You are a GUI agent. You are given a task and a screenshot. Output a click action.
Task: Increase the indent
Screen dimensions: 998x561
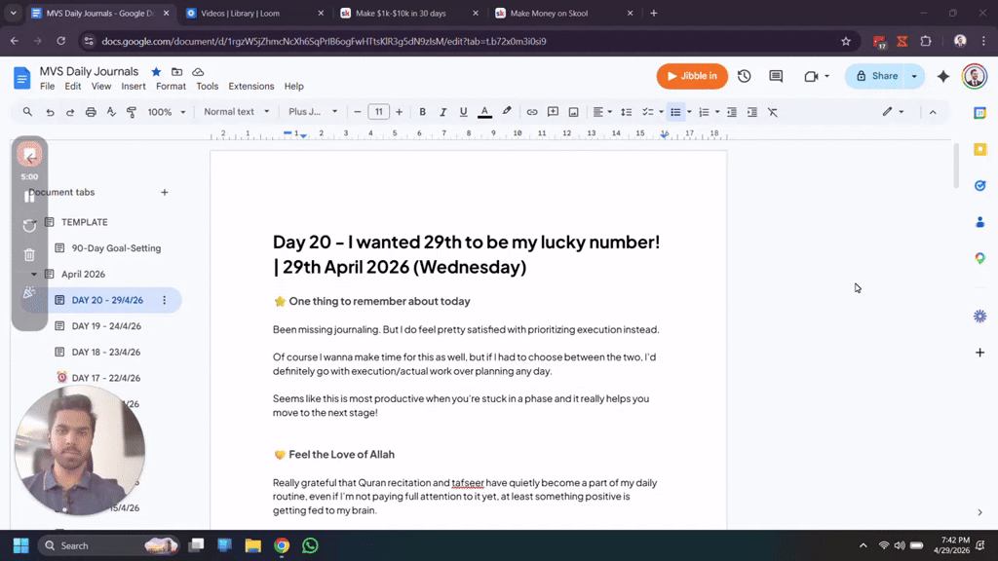tap(752, 112)
